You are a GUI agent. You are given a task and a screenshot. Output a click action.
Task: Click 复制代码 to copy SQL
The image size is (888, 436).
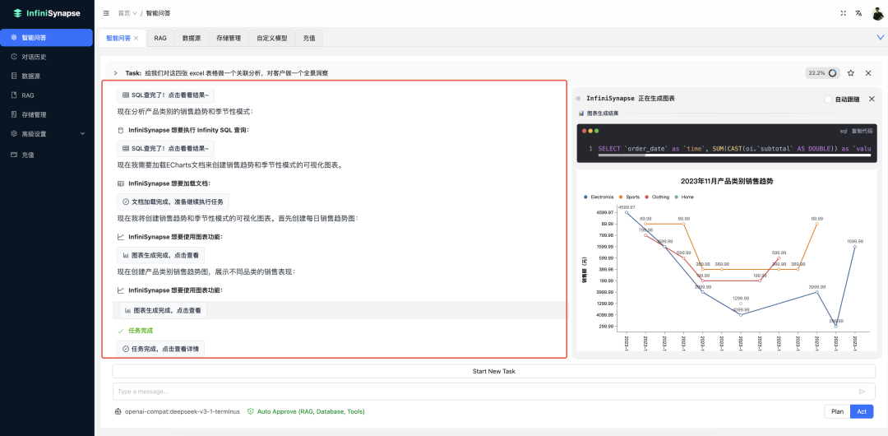click(862, 131)
